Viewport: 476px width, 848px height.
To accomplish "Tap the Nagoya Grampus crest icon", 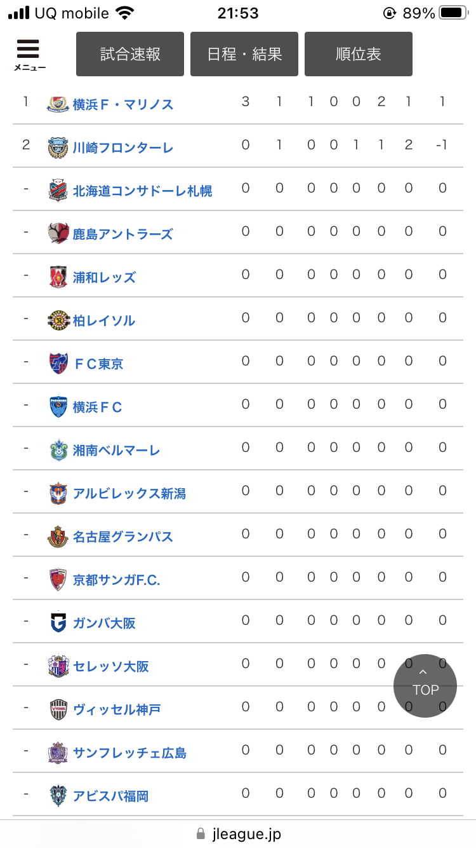I will click(58, 537).
